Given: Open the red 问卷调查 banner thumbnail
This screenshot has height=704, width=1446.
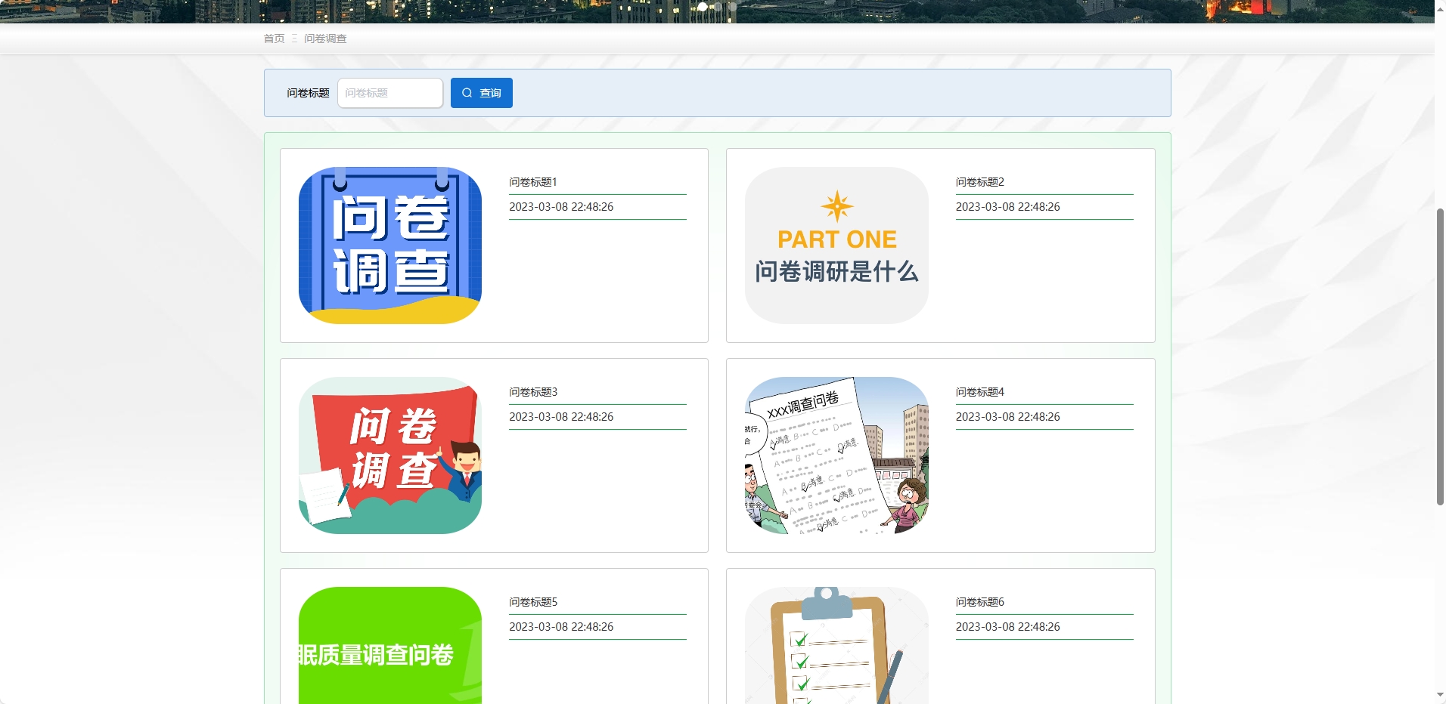Looking at the screenshot, I should pos(390,455).
